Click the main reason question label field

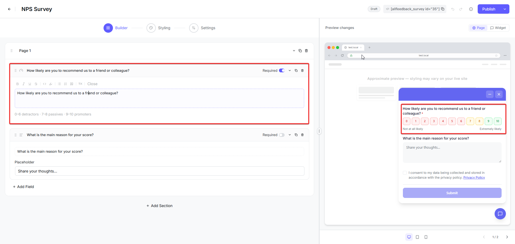[159, 151]
